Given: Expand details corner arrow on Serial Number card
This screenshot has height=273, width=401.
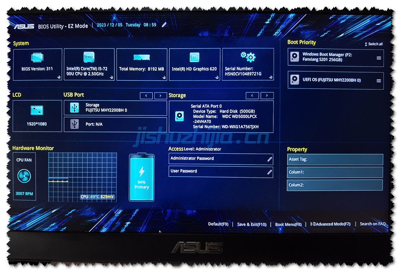Looking at the screenshot, I should click(271, 77).
